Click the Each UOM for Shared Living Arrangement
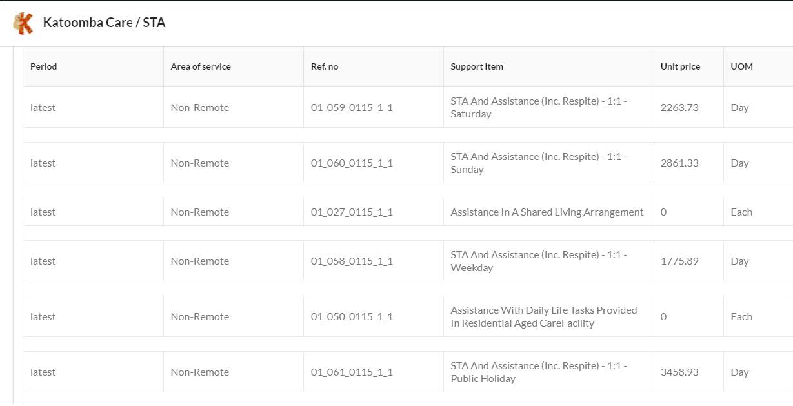 pyautogui.click(x=741, y=212)
